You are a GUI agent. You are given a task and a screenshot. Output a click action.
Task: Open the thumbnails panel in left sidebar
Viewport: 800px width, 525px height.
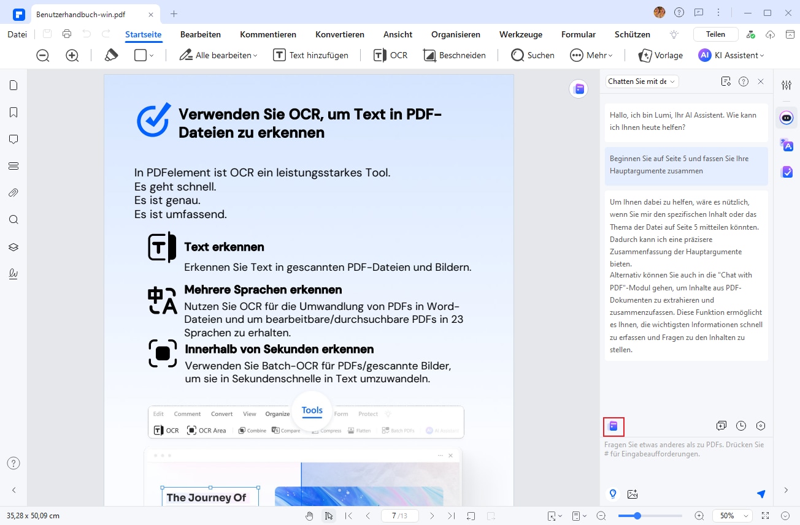pos(13,86)
